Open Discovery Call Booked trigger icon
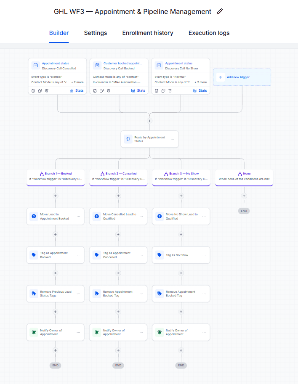The width and height of the screenshot is (298, 384). tap(97, 65)
